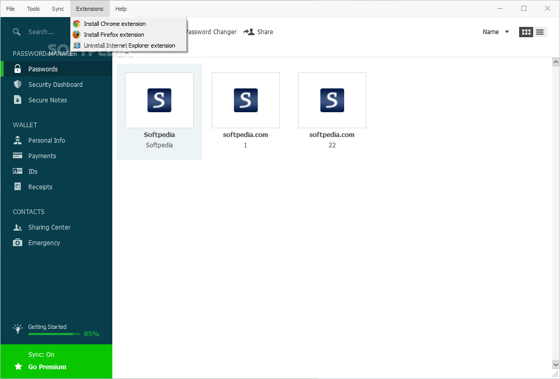
Task: Switch to grid view
Action: pyautogui.click(x=526, y=32)
